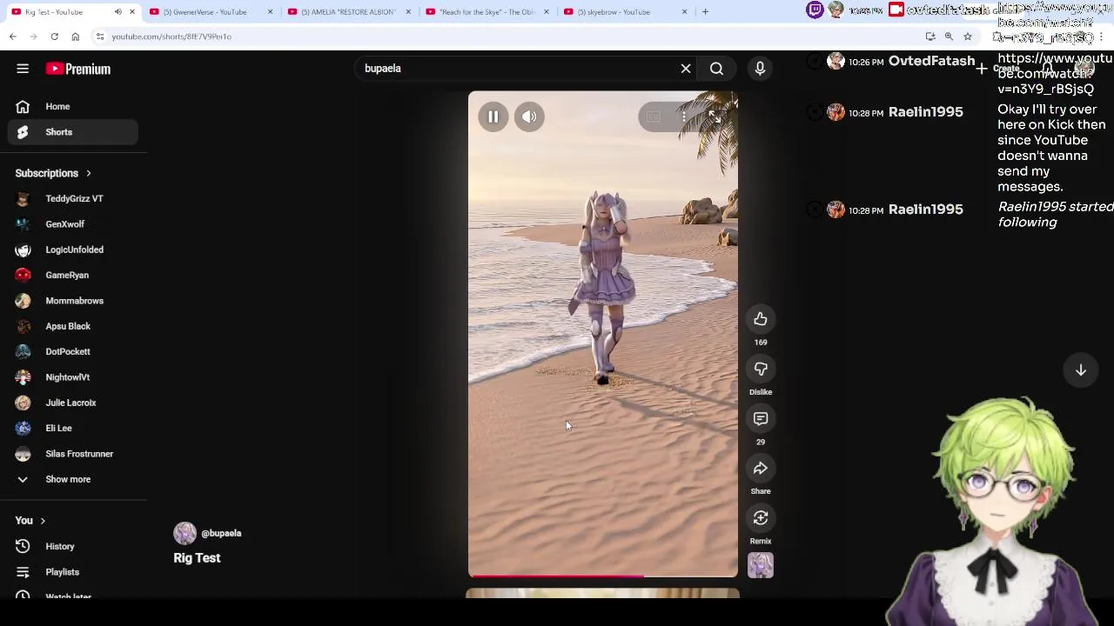
Task: Open Silas Frostrunner channel
Action: point(73,454)
